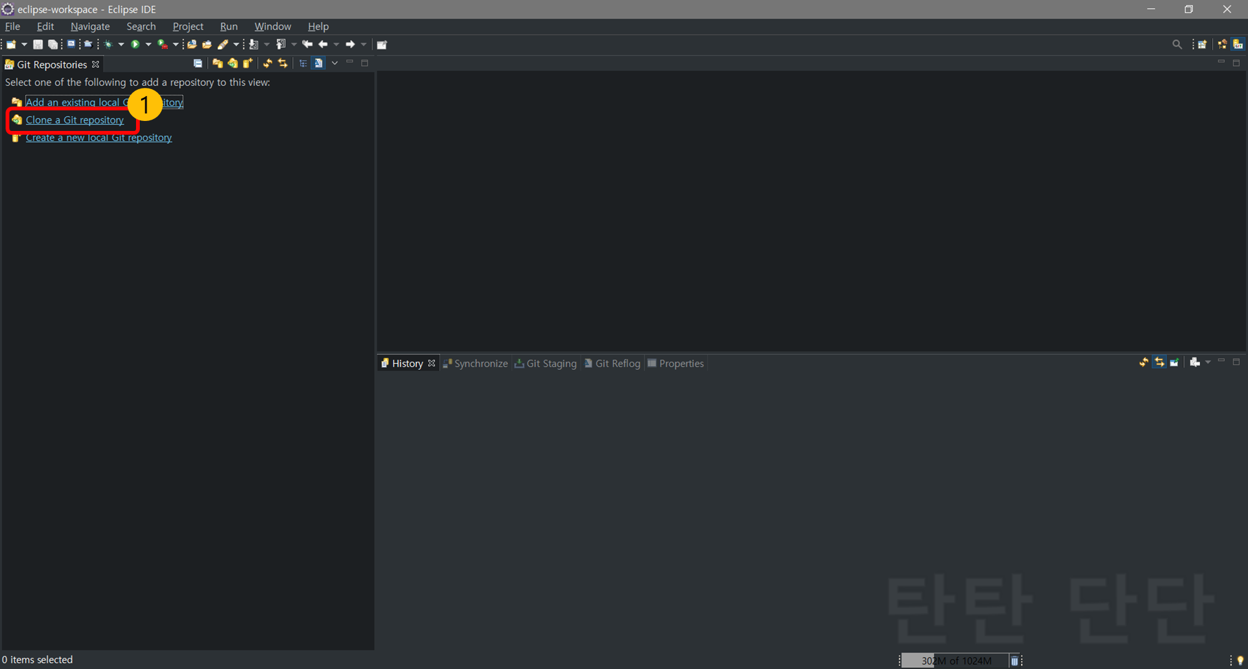The width and height of the screenshot is (1248, 669).
Task: Open the File menu
Action: [x=12, y=26]
